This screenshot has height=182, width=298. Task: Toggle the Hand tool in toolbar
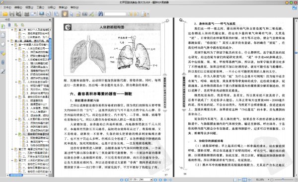pyautogui.click(x=65, y=14)
